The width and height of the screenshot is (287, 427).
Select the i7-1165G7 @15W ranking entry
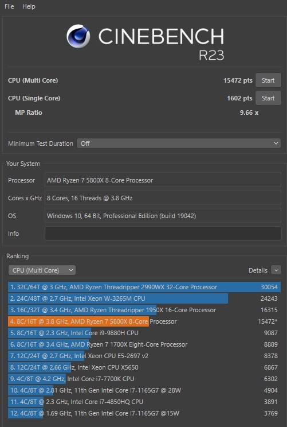tap(144, 413)
